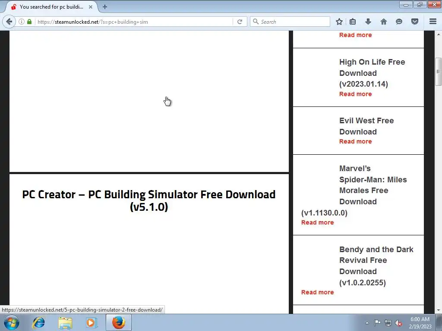This screenshot has height=331, width=442.
Task: Launch Internet Explorer from the taskbar
Action: (x=38, y=322)
